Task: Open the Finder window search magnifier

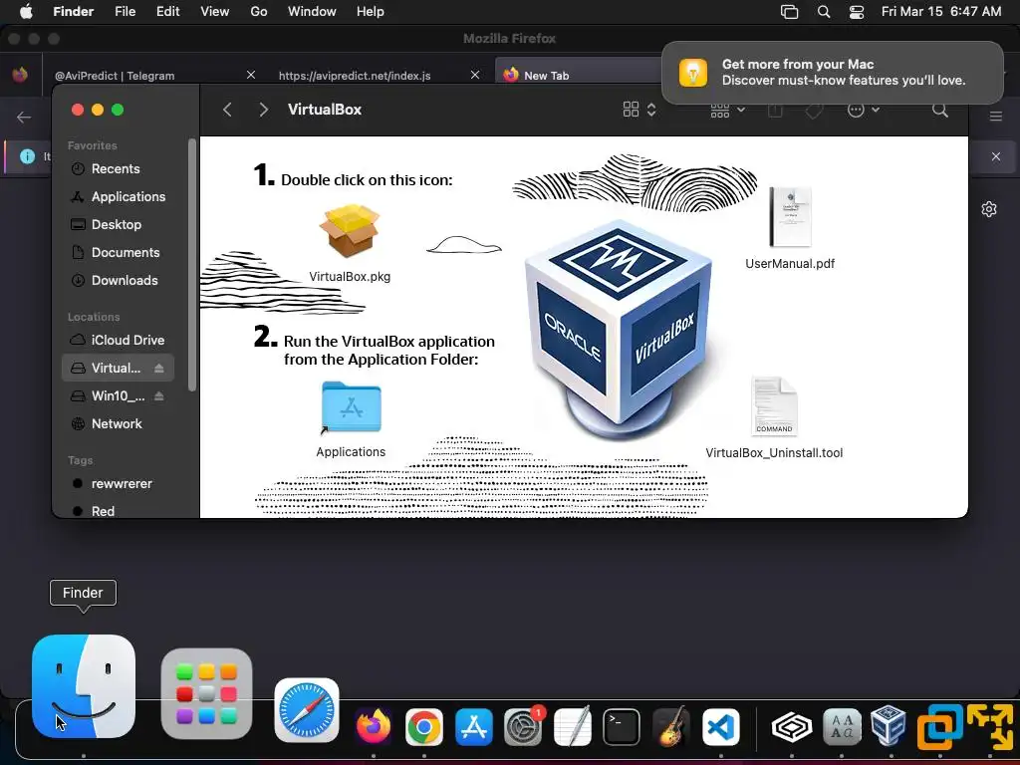Action: pos(940,110)
